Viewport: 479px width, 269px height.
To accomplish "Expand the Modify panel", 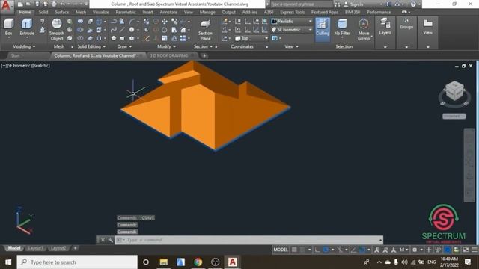I will pyautogui.click(x=166, y=46).
